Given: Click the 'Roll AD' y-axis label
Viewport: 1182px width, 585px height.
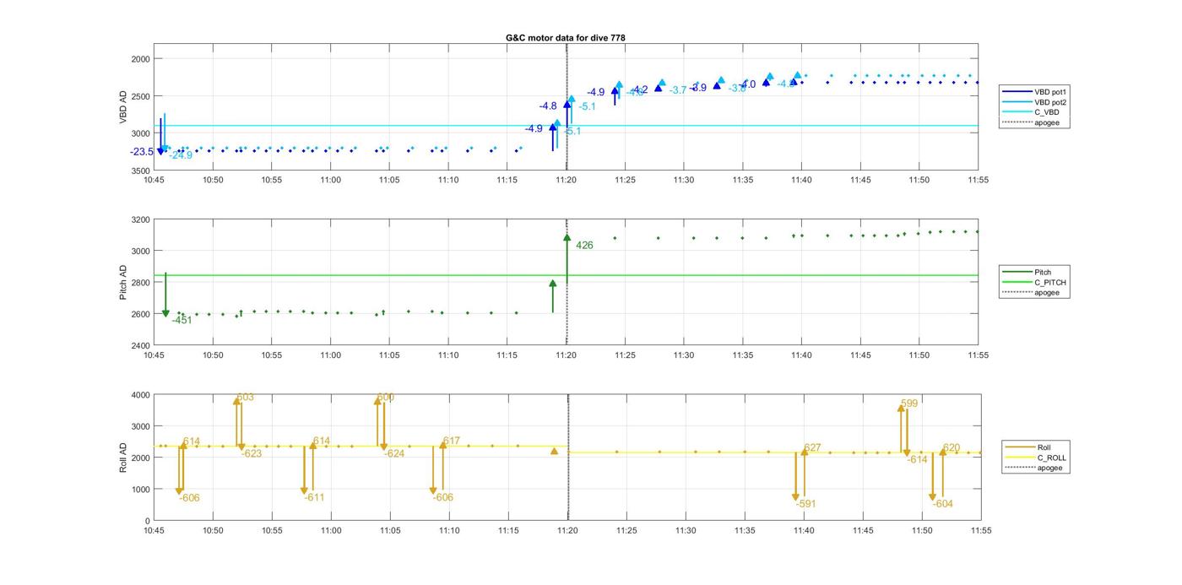Looking at the screenshot, I should (x=123, y=457).
